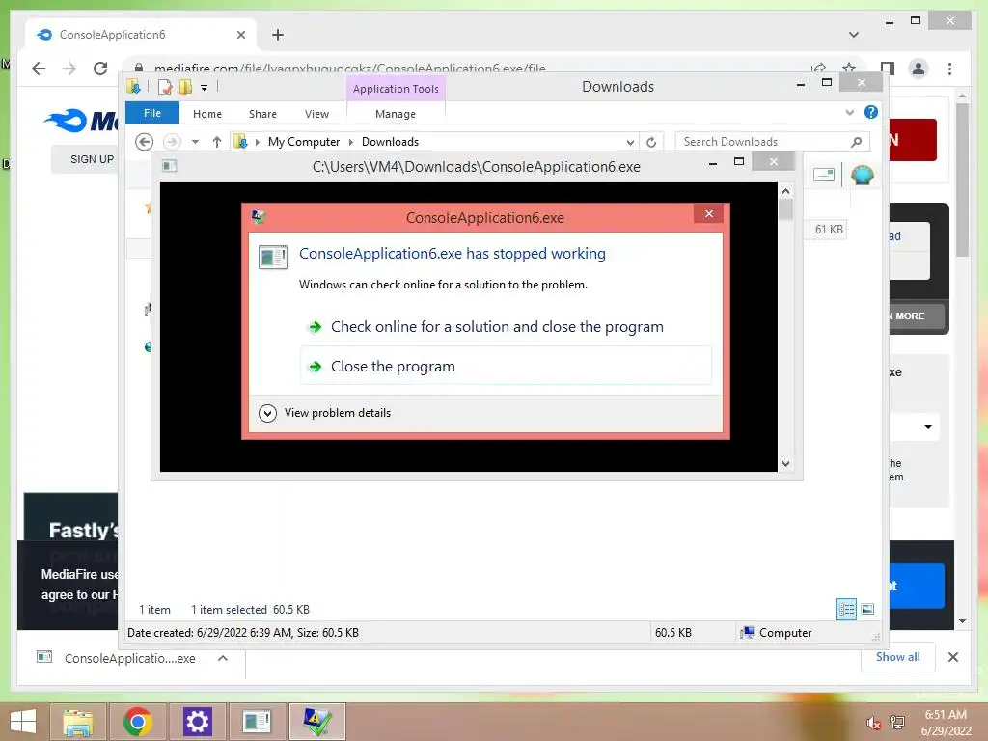Click the New folder quick access icon
Image resolution: width=988 pixels, height=741 pixels.
pos(186,87)
